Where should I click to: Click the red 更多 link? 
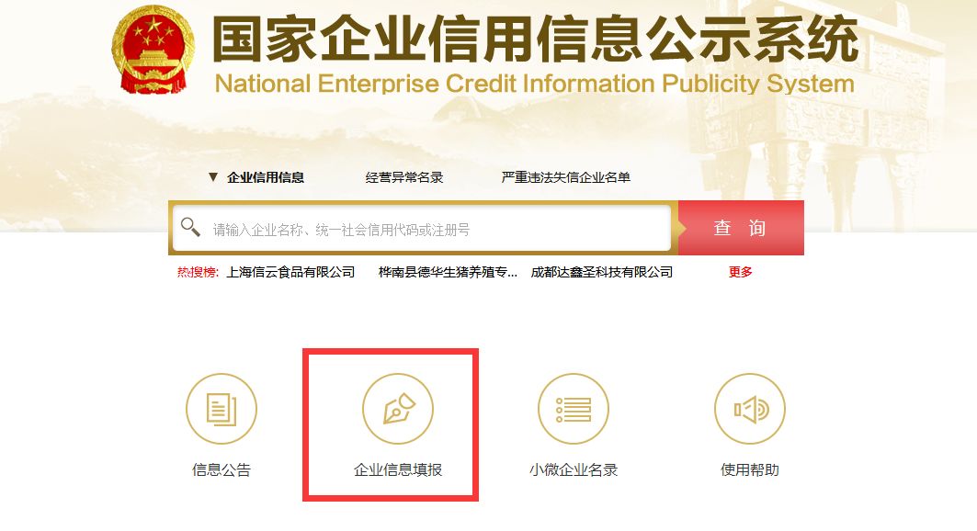pyautogui.click(x=740, y=272)
